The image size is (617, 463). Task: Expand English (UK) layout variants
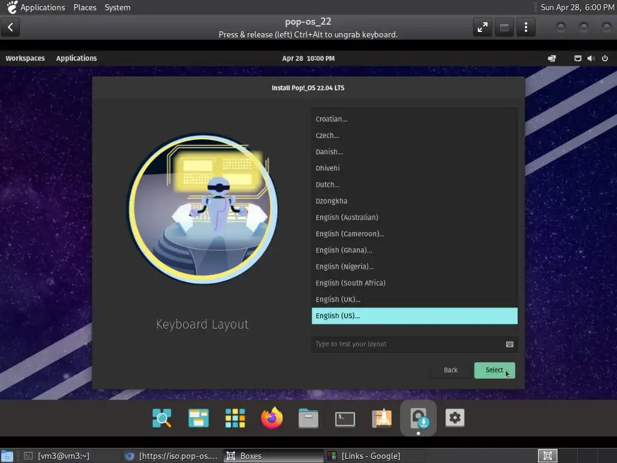415,300
